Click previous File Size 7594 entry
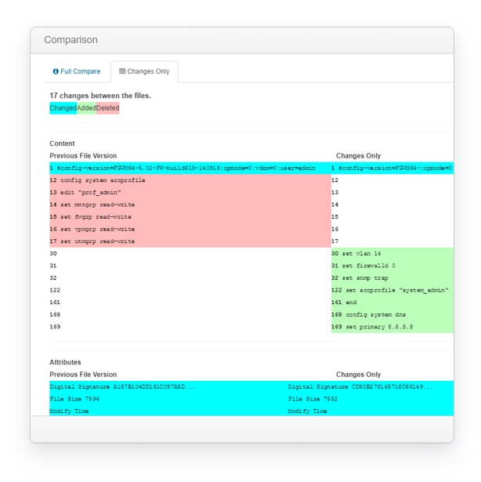 (x=74, y=399)
